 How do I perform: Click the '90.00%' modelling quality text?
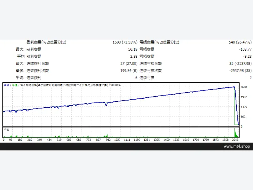click(x=115, y=85)
